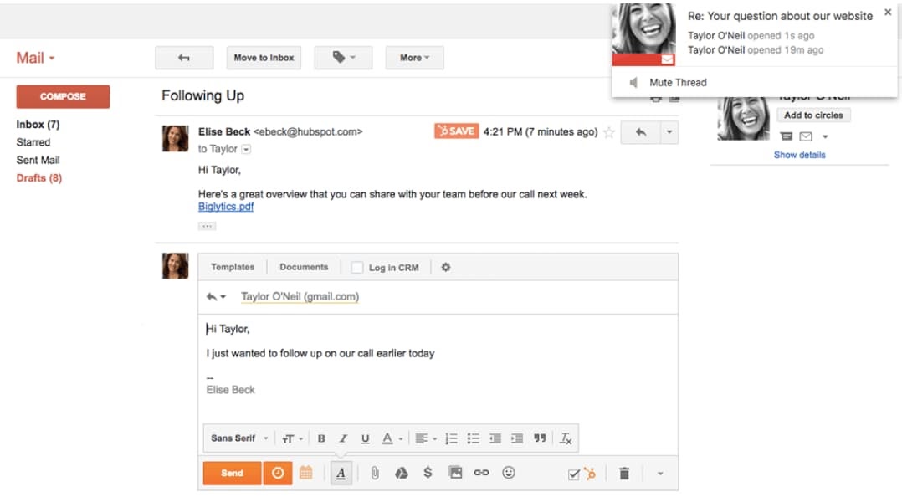Click the dollar sign send money icon
This screenshot has height=497, width=902.
coord(428,473)
